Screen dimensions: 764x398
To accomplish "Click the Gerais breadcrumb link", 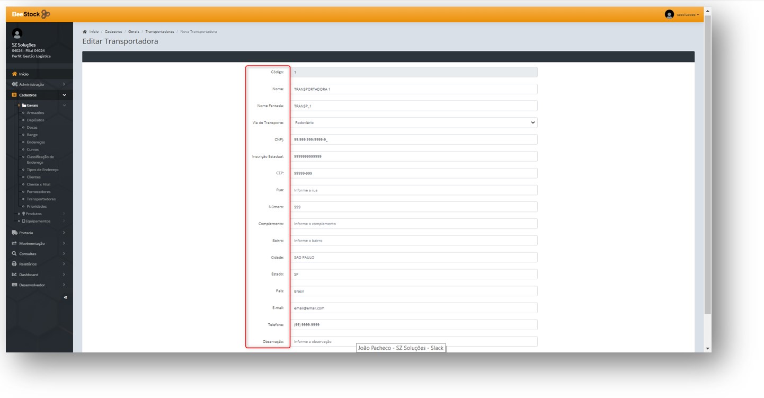I will click(x=134, y=32).
